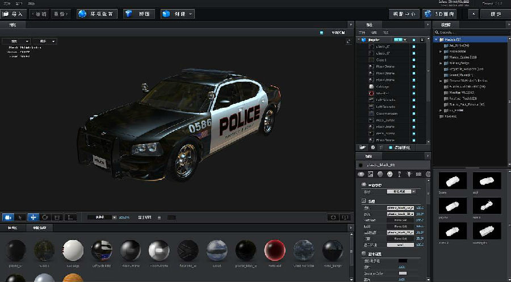Toggle visibility square for Cabalage layer
The height and width of the screenshot is (282, 511).
pyautogui.click(x=414, y=86)
